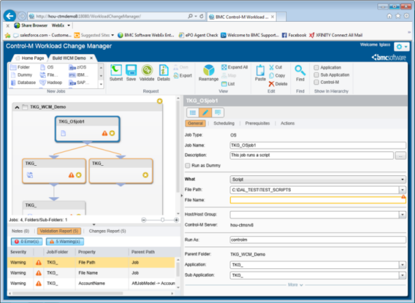Open ePO Agent Check bookmark

click(198, 35)
